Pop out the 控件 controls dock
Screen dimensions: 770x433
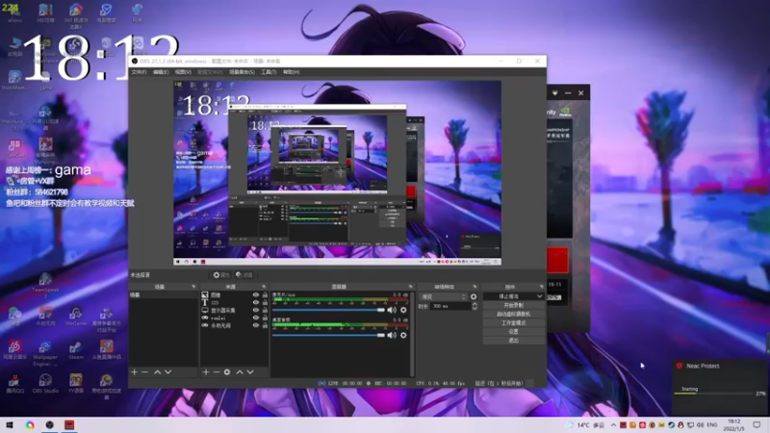pyautogui.click(x=541, y=287)
